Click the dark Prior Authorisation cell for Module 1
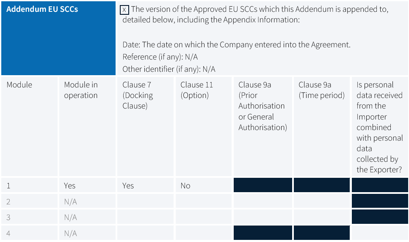Image resolution: width=409 pixels, height=242 pixels. click(x=263, y=185)
